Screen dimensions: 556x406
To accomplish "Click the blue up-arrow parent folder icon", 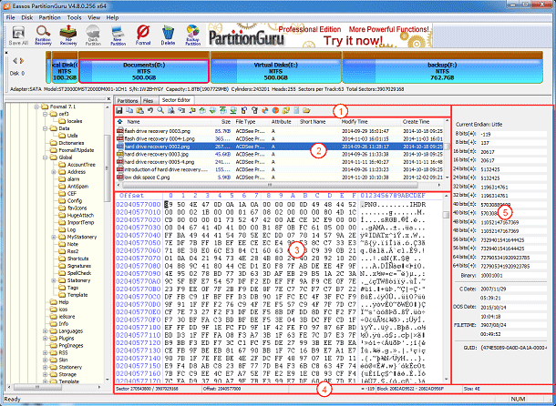I will 119,122.
